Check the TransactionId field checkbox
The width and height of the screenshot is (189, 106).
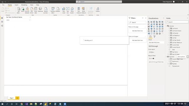(x=170, y=66)
